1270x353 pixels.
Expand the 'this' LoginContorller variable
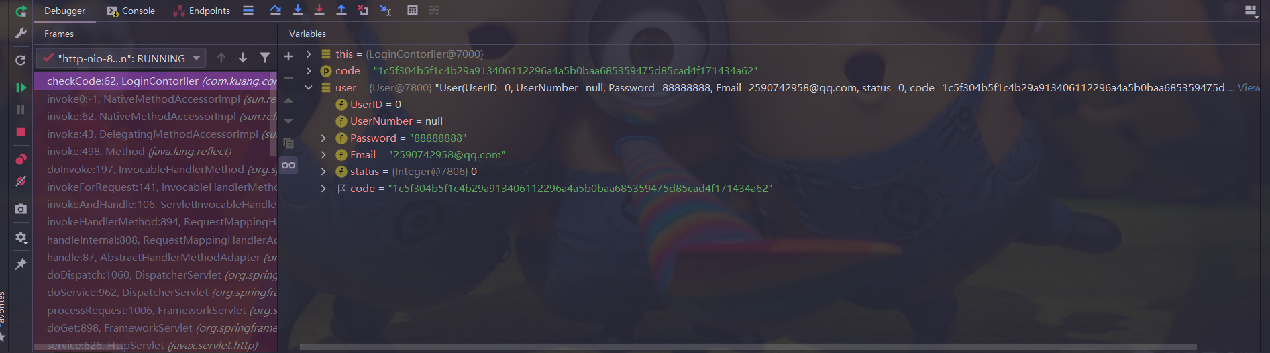click(x=309, y=54)
